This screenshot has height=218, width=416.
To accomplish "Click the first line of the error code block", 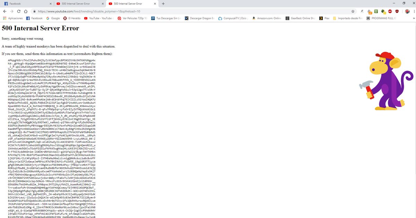I will (52, 60).
